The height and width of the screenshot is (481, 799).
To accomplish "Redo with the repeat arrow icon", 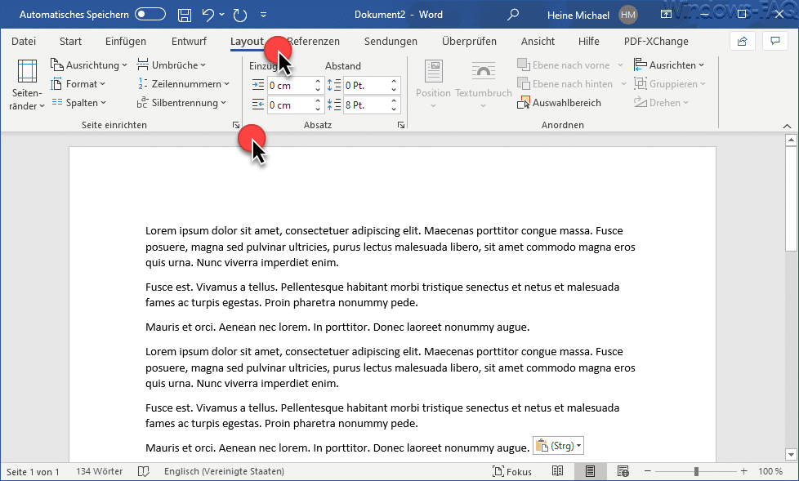I will tap(240, 15).
